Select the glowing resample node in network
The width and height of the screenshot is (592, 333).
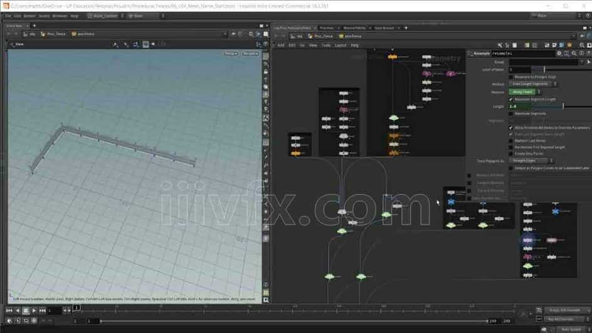(528, 240)
